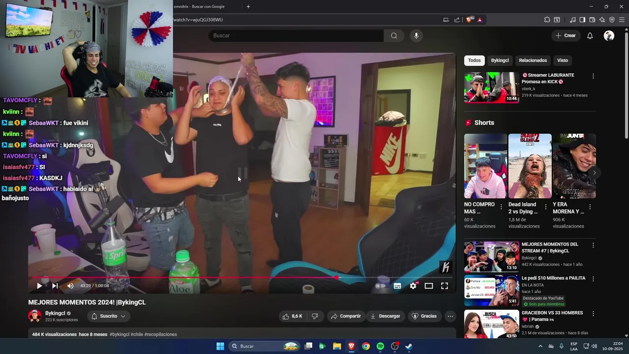629x354 pixels.
Task: Open the Crear create menu
Action: point(566,35)
